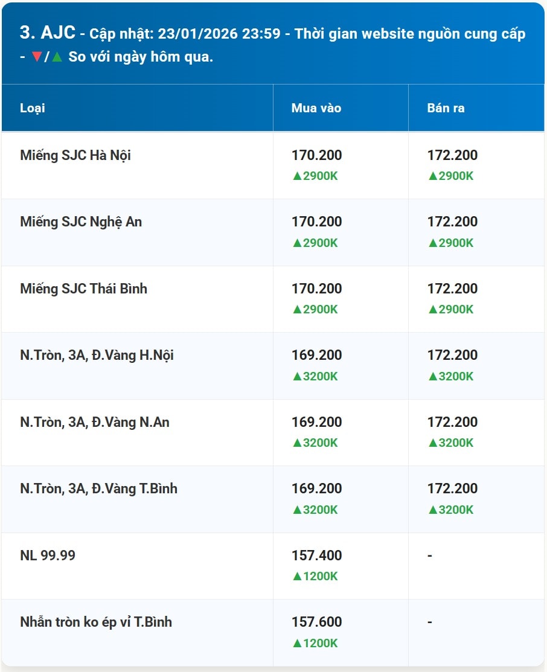Screen dimensions: 547x672
Task: Click the 157.600 buy price for Nhẫn tròn T.Bình
Action: (x=317, y=622)
